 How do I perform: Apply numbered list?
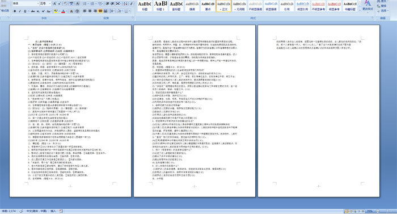[92, 3]
